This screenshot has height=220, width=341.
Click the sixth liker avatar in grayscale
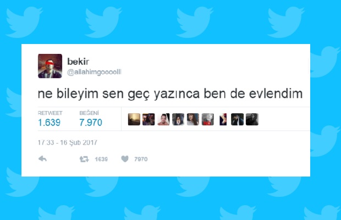coord(208,119)
